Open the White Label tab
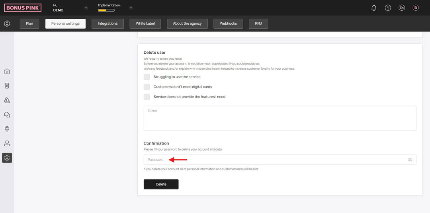The width and height of the screenshot is (430, 213). pyautogui.click(x=145, y=23)
